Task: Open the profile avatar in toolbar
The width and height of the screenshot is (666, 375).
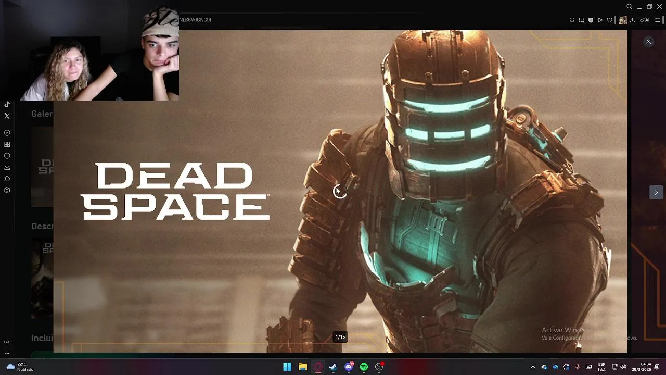Action: tap(623, 20)
